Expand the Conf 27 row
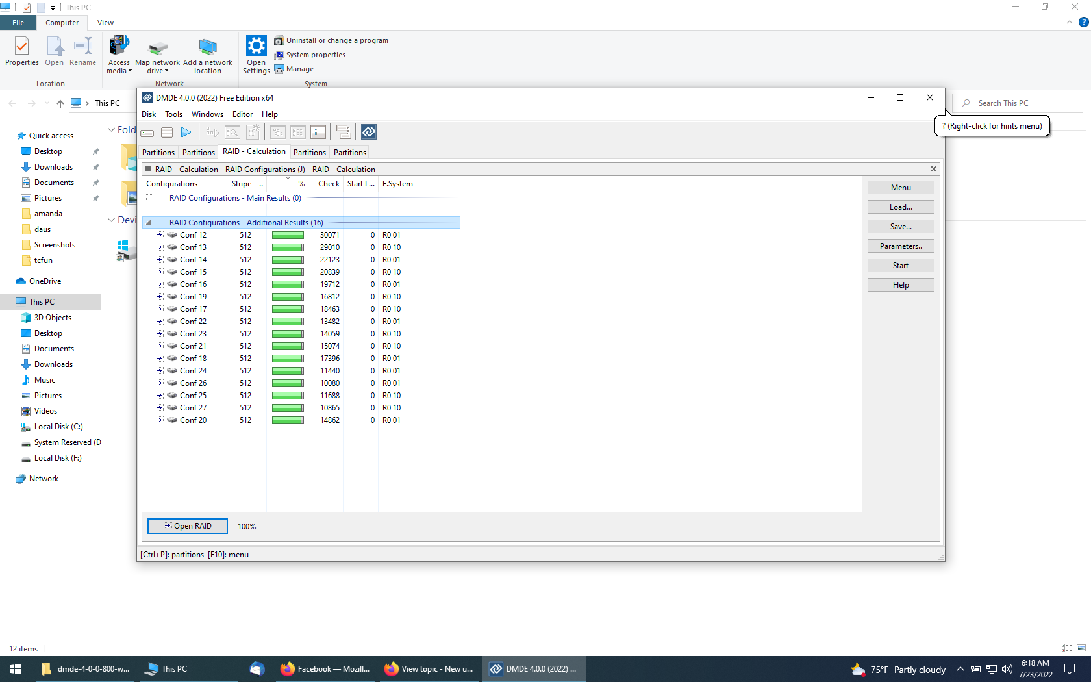This screenshot has height=682, width=1091. click(160, 408)
